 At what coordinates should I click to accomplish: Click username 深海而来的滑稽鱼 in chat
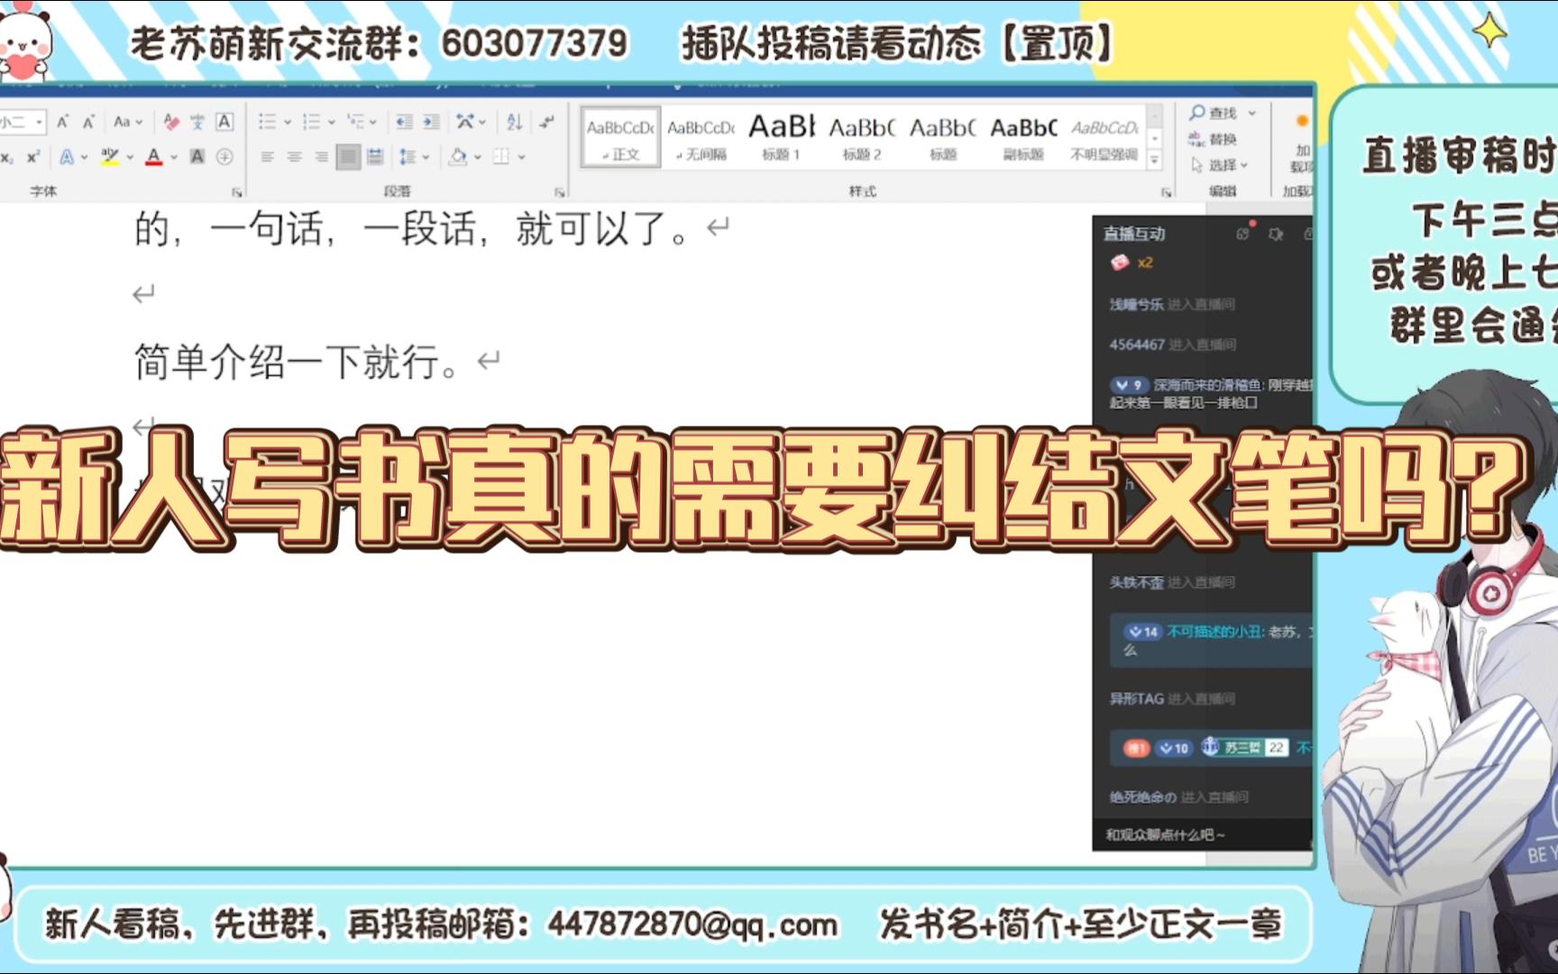coord(1208,385)
